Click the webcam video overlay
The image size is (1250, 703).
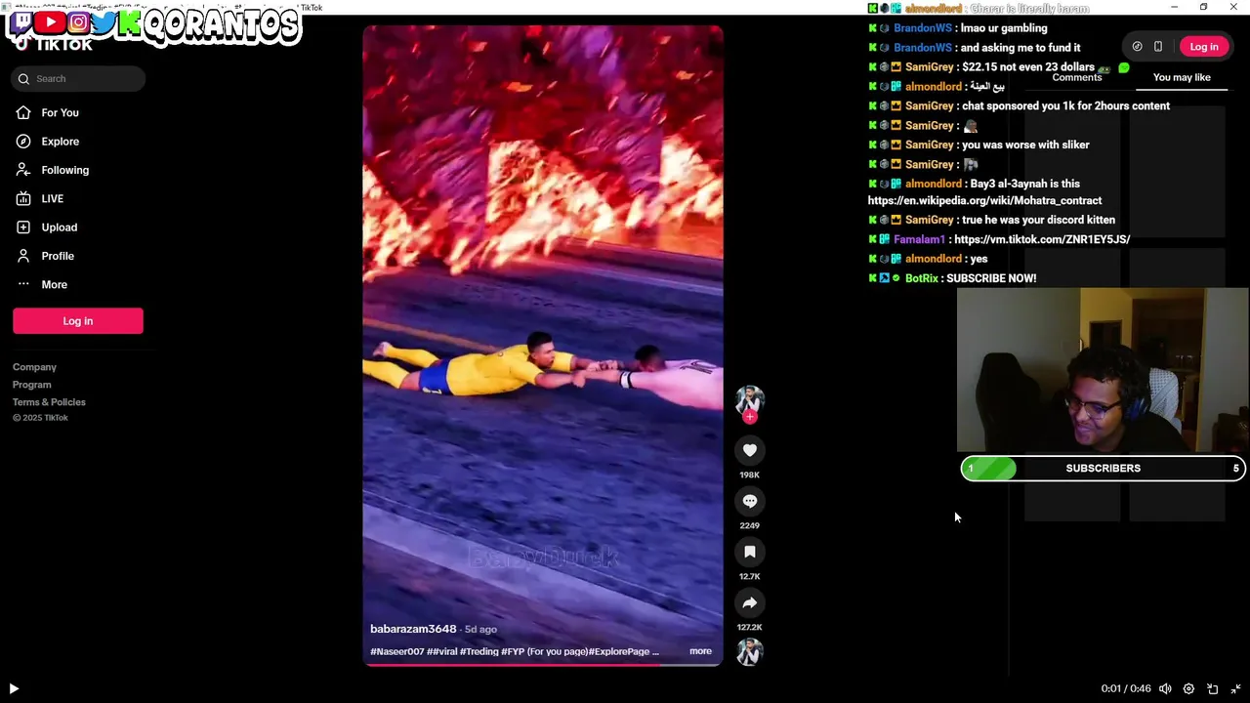click(1103, 371)
